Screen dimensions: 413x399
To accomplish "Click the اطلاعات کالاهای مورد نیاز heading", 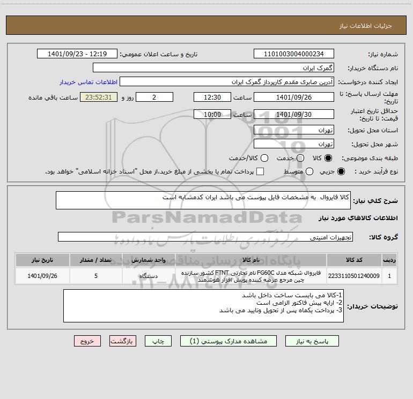I will [x=358, y=218].
